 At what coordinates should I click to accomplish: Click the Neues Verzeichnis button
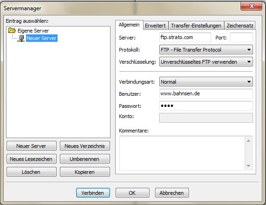84,146
